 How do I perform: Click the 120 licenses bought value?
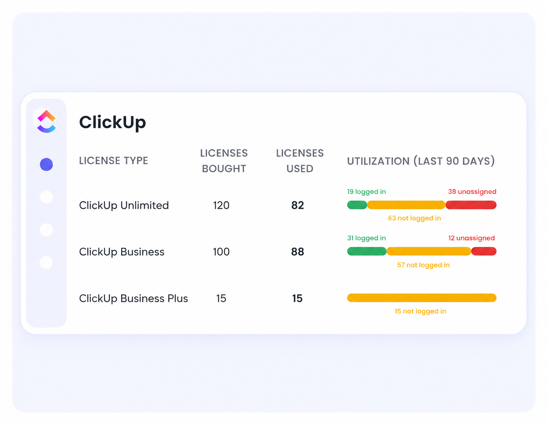[x=221, y=205]
